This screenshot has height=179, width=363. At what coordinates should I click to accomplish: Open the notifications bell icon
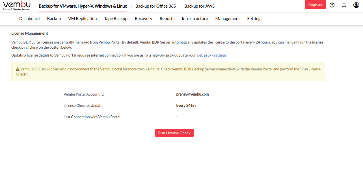coord(344,5)
